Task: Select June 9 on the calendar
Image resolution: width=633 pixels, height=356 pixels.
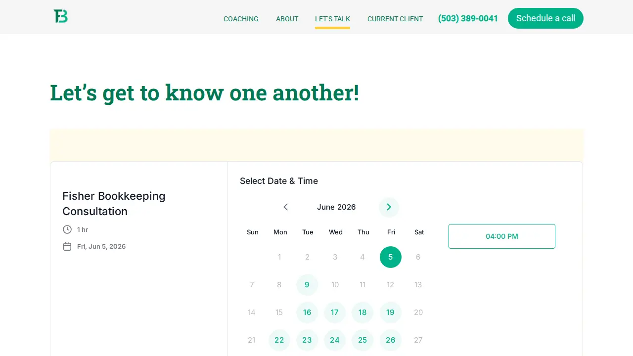Action: [307, 285]
